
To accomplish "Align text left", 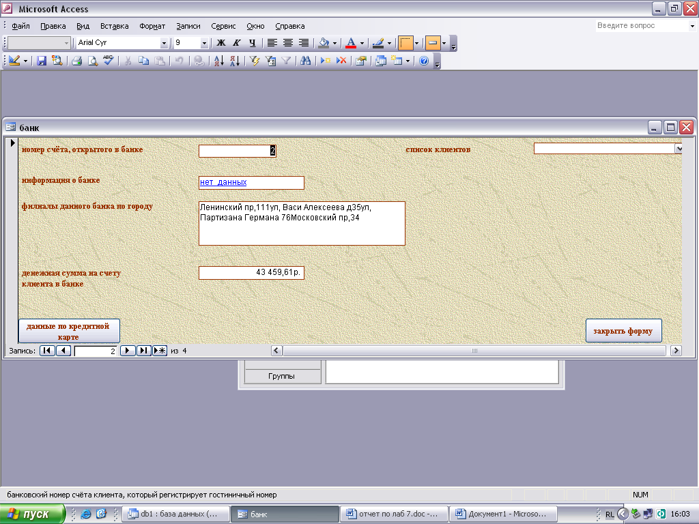I will point(272,43).
